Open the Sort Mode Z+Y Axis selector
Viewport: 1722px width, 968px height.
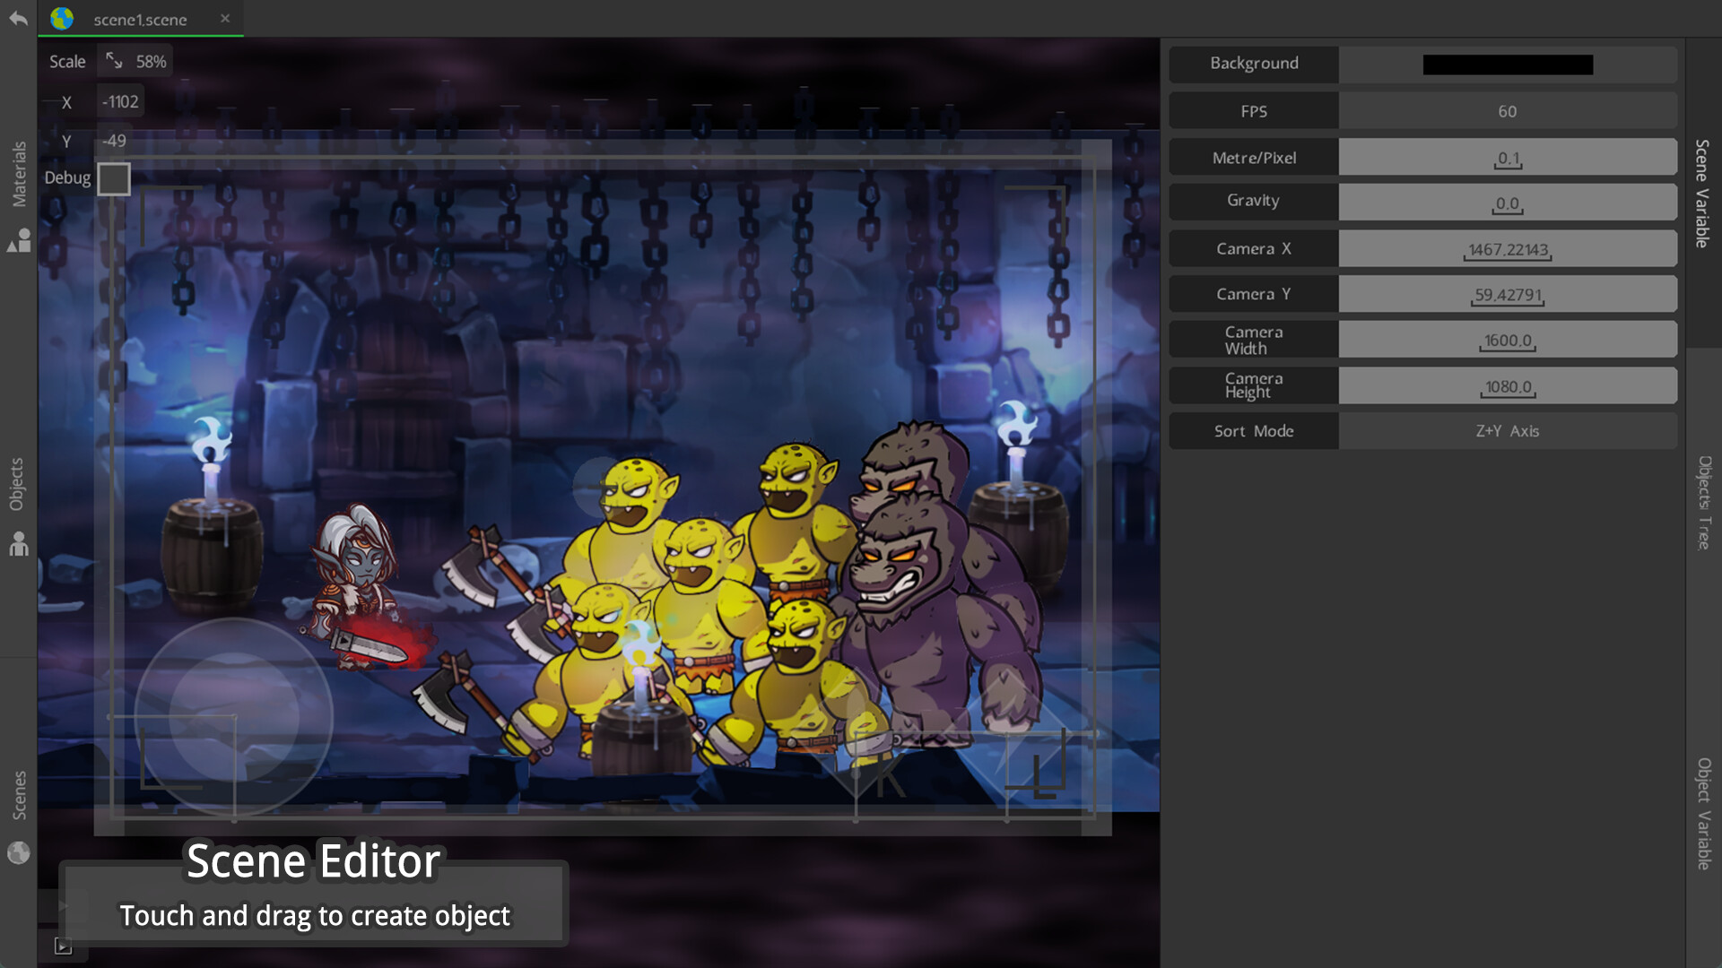tap(1508, 431)
